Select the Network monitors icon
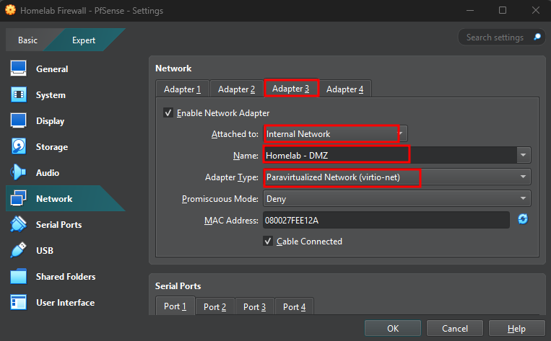The image size is (551, 341). (x=18, y=198)
